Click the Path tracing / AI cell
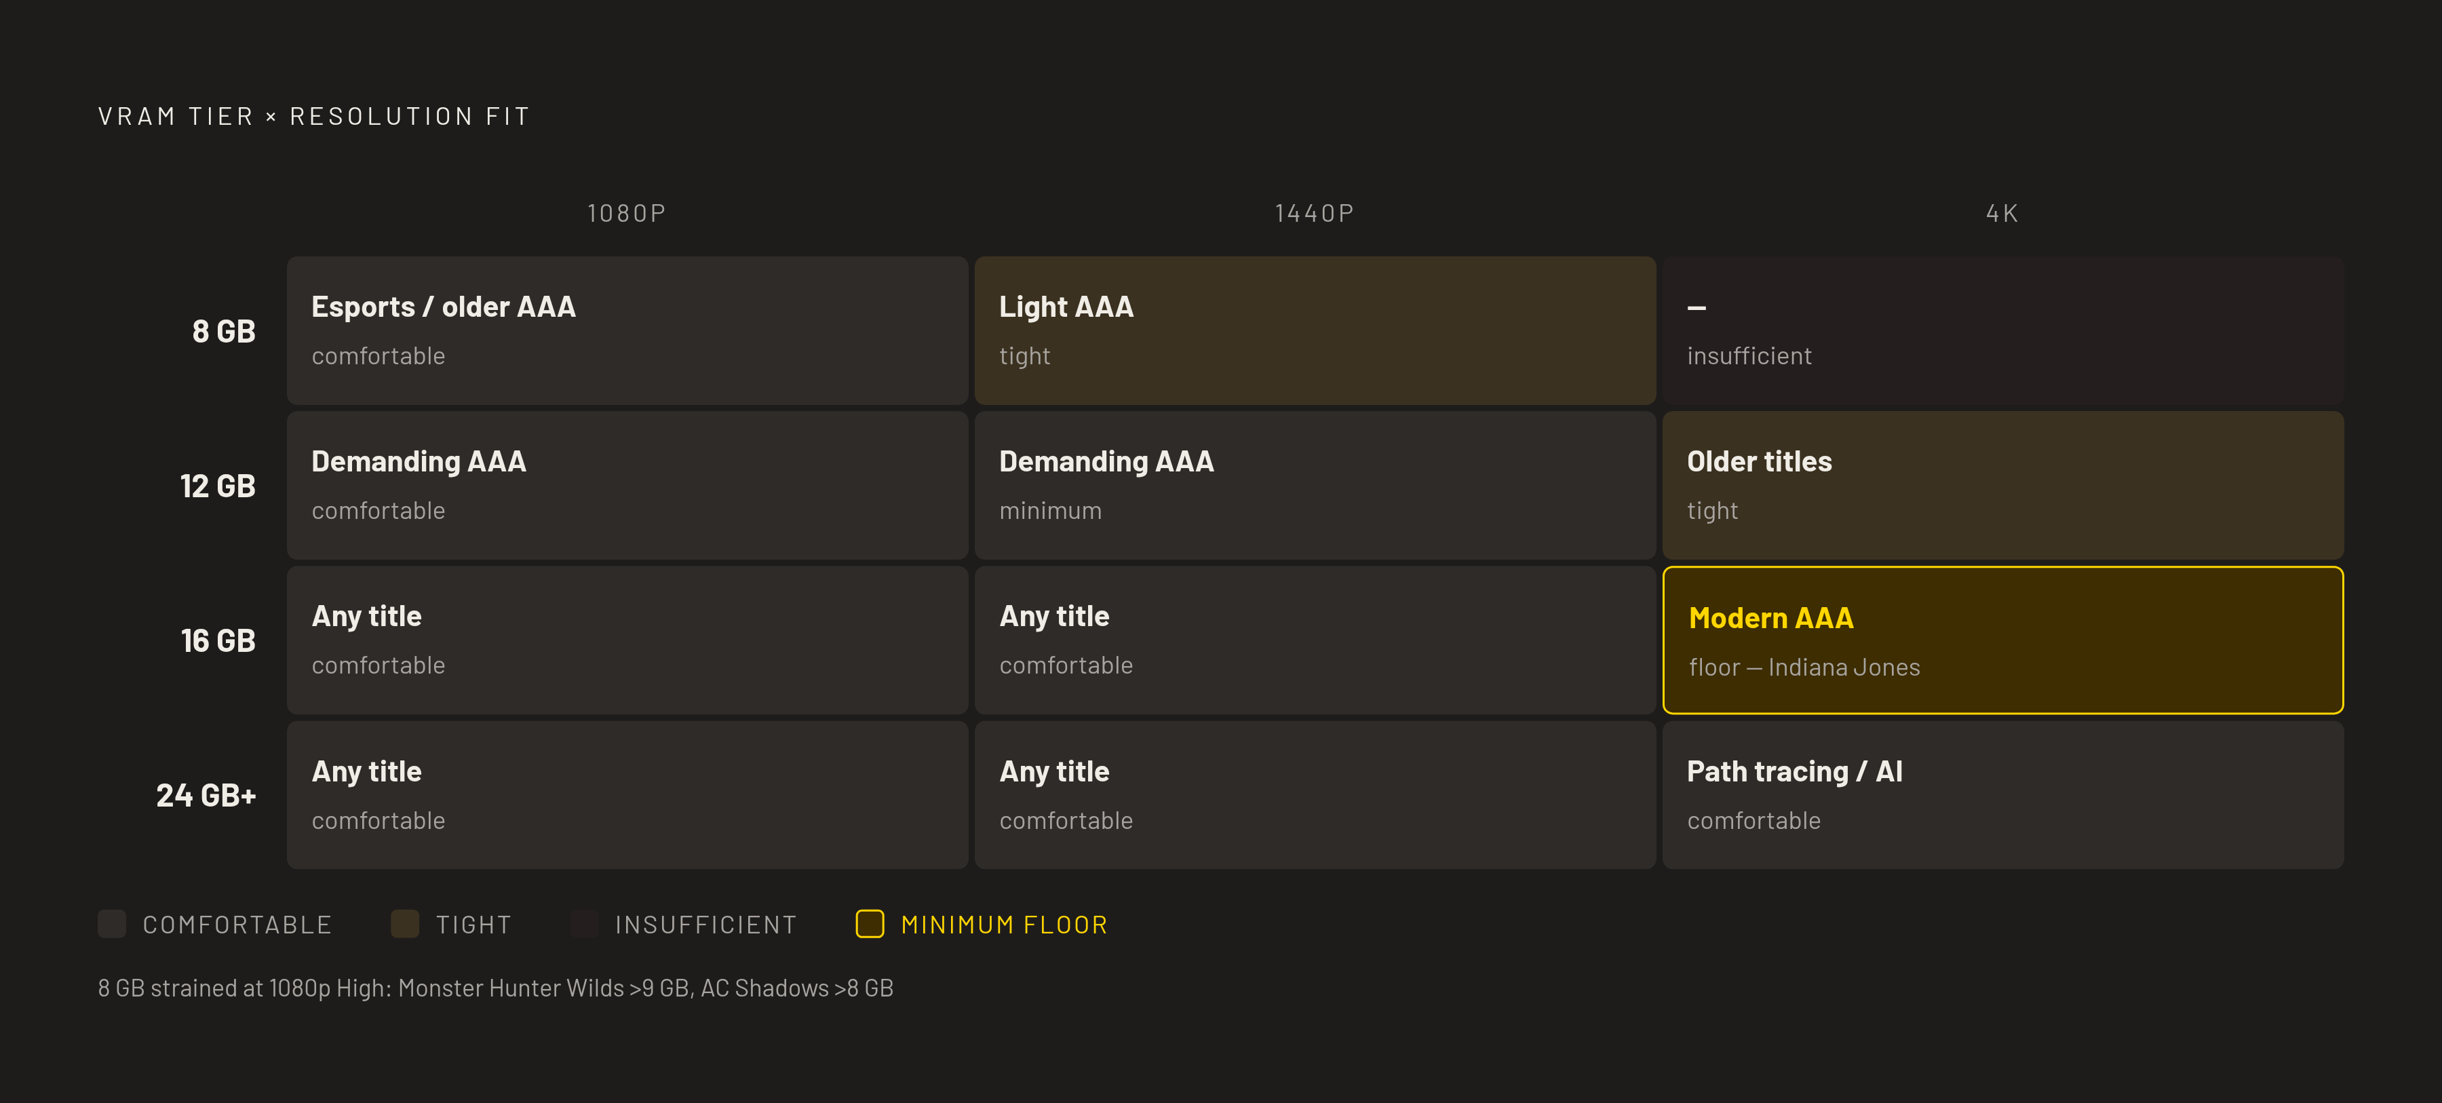This screenshot has width=2442, height=1103. [2003, 795]
